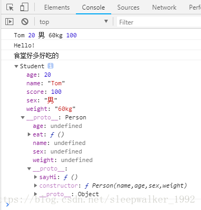
Task: Show the console sidebar icon
Action: point(9,22)
